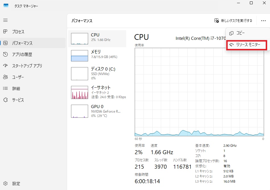This screenshot has height=190, width=270.
Task: Click the アプリの履歴 history icon
Action: (x=5, y=54)
